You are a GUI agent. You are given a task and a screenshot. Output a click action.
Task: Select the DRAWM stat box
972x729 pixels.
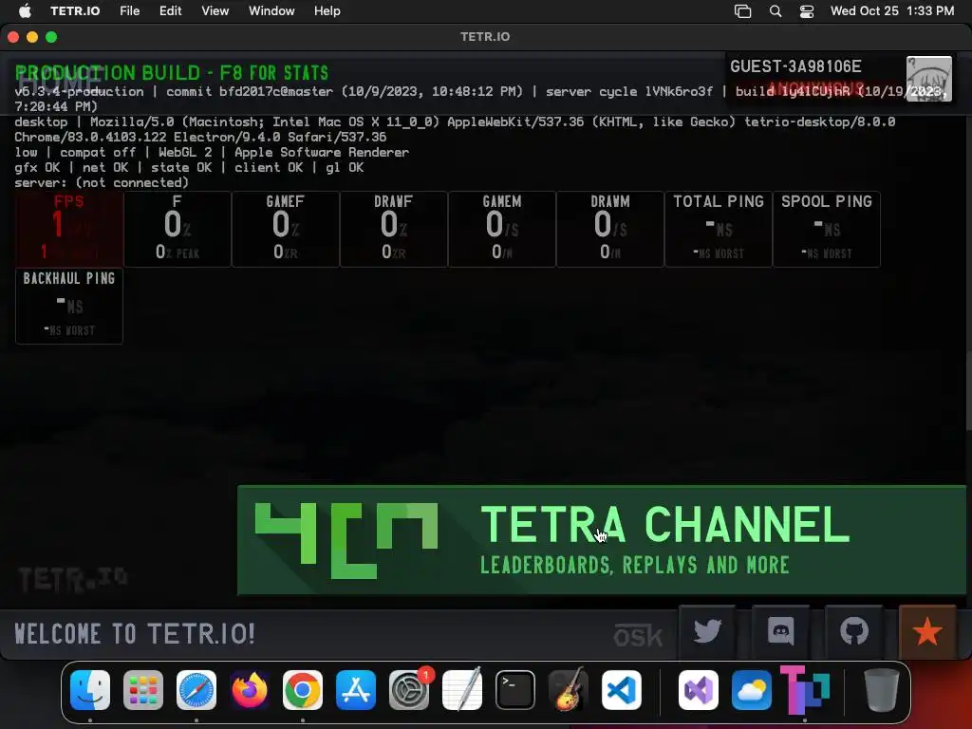click(610, 229)
